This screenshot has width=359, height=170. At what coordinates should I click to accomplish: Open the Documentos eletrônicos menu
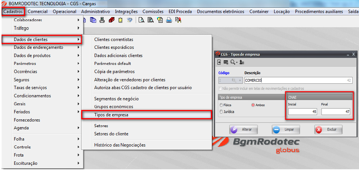click(x=221, y=12)
